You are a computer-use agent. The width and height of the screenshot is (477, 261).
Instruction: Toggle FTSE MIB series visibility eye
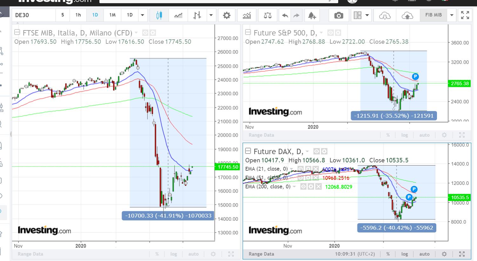(x=145, y=33)
